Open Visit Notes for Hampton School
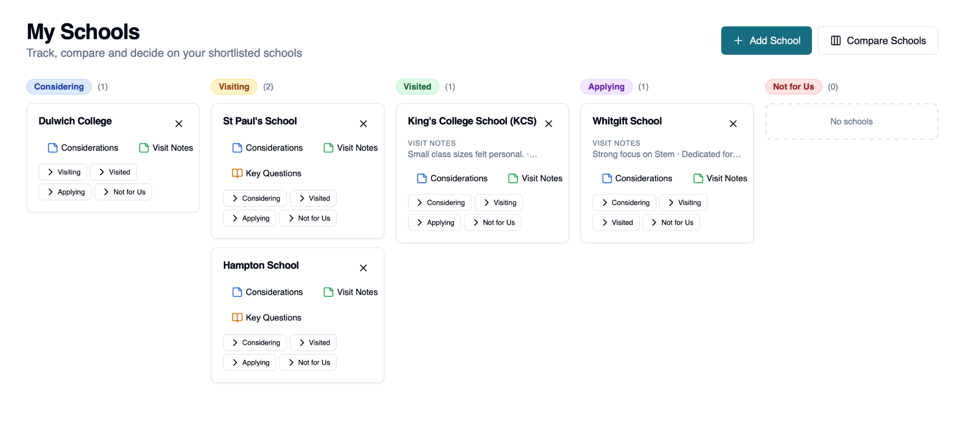957x430 pixels. [x=350, y=292]
